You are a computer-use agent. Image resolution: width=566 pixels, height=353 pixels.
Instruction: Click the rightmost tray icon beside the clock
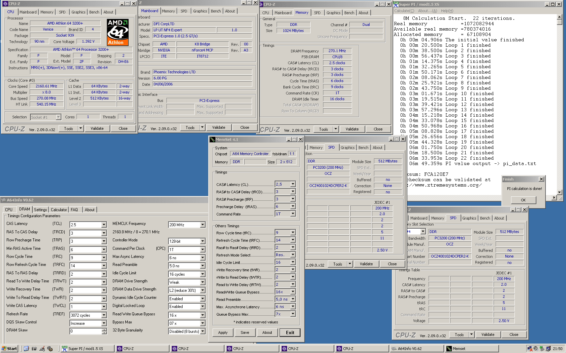(x=548, y=349)
